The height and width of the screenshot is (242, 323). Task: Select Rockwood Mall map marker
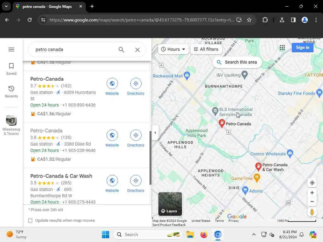(187, 76)
